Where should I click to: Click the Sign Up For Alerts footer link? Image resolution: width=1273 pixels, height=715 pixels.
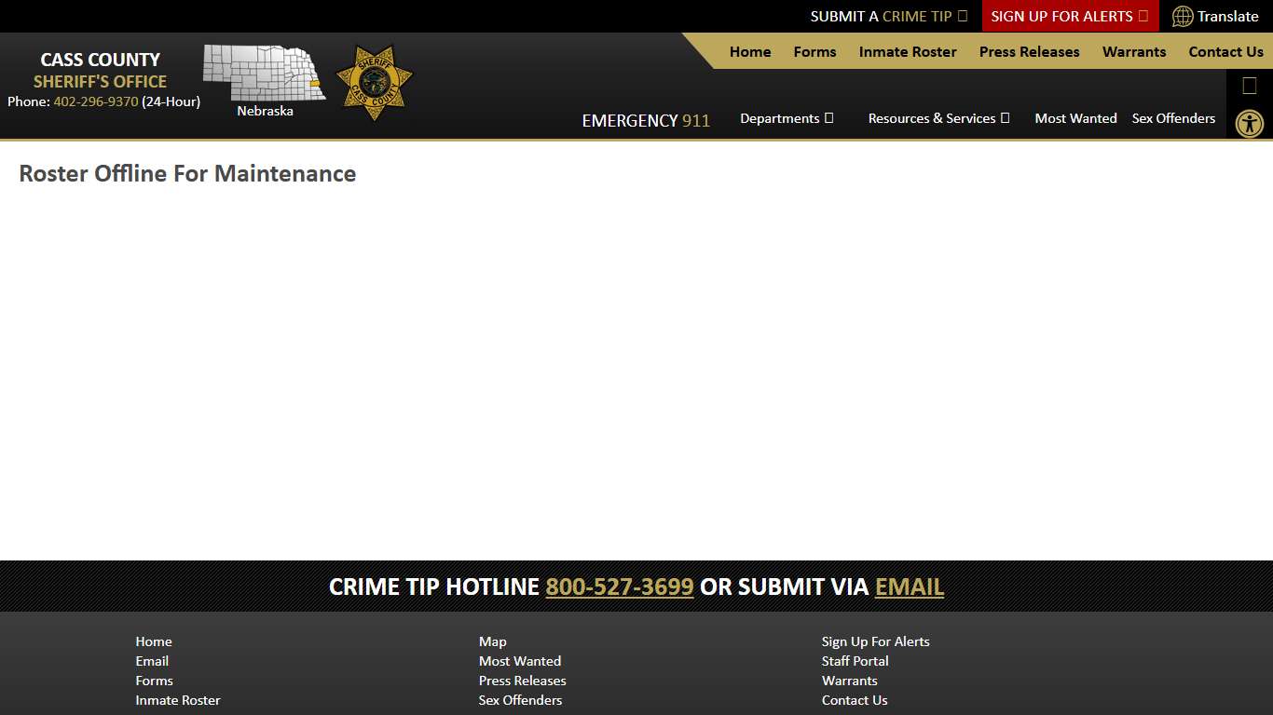[875, 641]
